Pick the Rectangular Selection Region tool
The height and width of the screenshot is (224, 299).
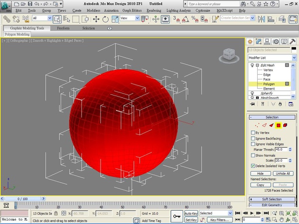click(x=76, y=19)
